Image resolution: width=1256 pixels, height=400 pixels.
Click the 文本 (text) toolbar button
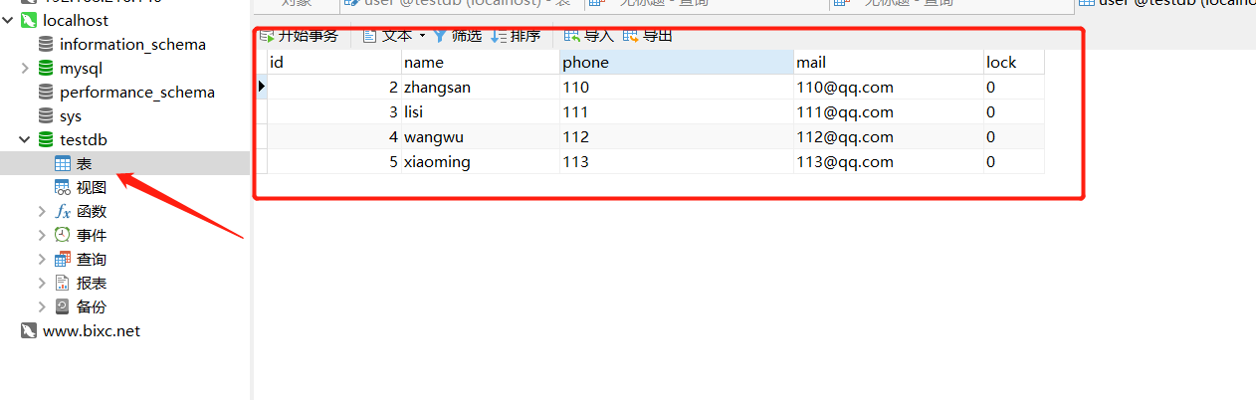tap(386, 36)
